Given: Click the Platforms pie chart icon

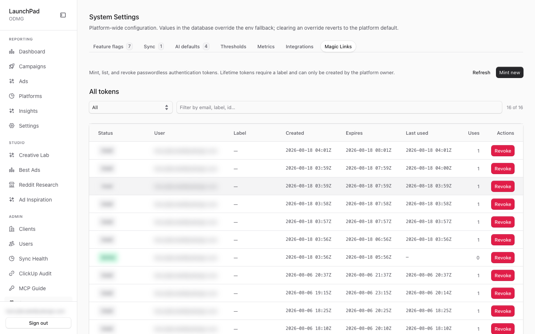Looking at the screenshot, I should pyautogui.click(x=12, y=96).
